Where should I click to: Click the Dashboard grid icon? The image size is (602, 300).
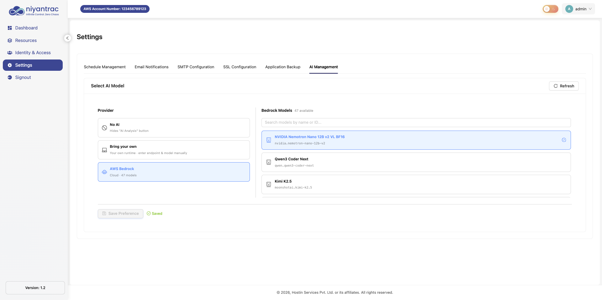(x=10, y=28)
